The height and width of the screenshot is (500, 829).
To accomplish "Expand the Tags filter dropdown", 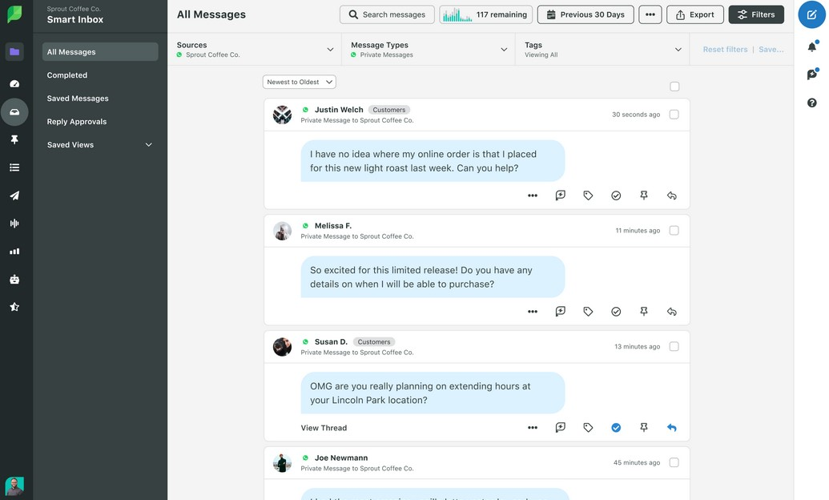I will pyautogui.click(x=602, y=49).
